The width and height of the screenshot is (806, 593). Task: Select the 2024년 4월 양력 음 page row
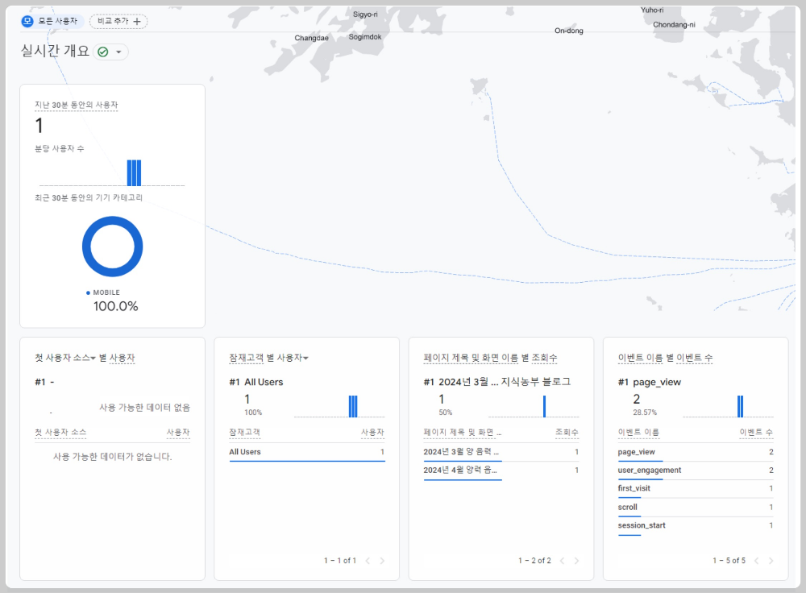[x=501, y=471]
